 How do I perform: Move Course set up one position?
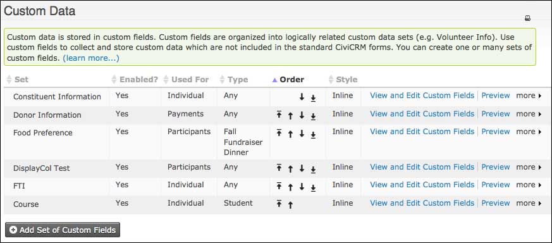(x=290, y=205)
